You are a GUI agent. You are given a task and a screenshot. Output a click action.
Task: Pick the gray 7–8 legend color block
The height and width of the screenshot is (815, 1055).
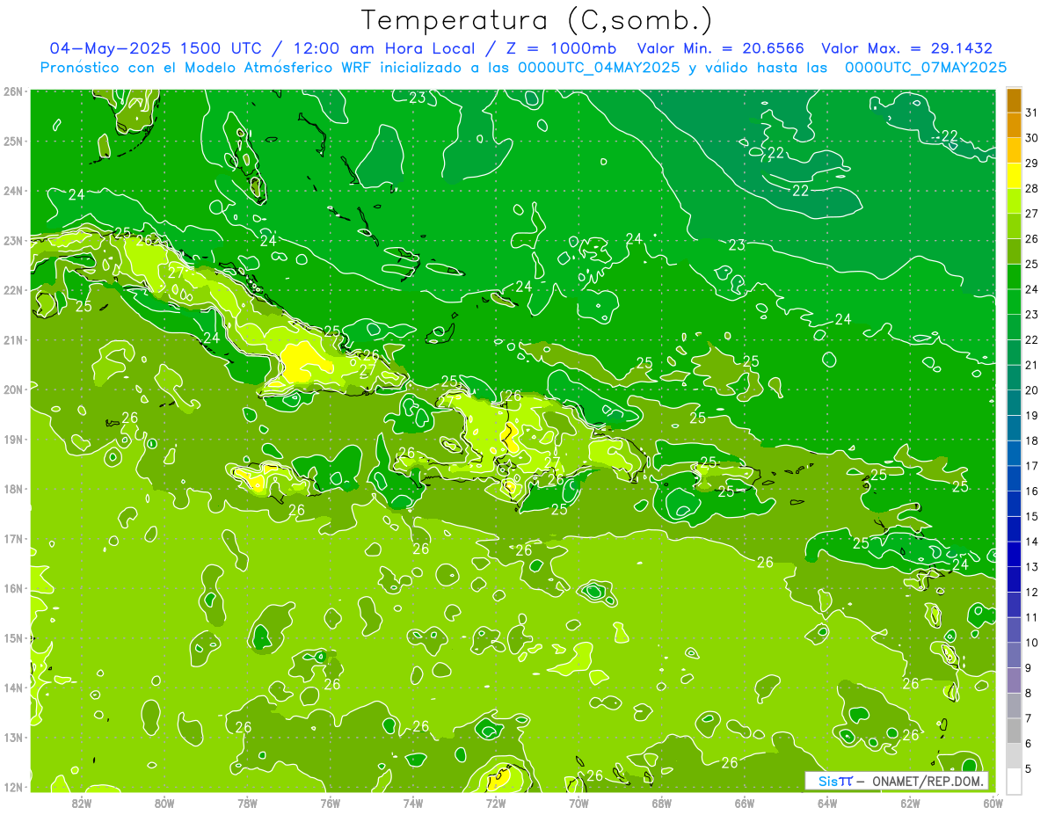pyautogui.click(x=1014, y=705)
